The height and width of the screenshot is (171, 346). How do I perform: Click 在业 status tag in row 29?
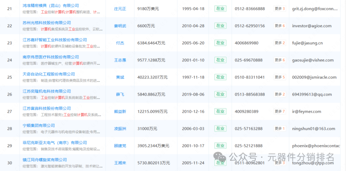pos(220,146)
